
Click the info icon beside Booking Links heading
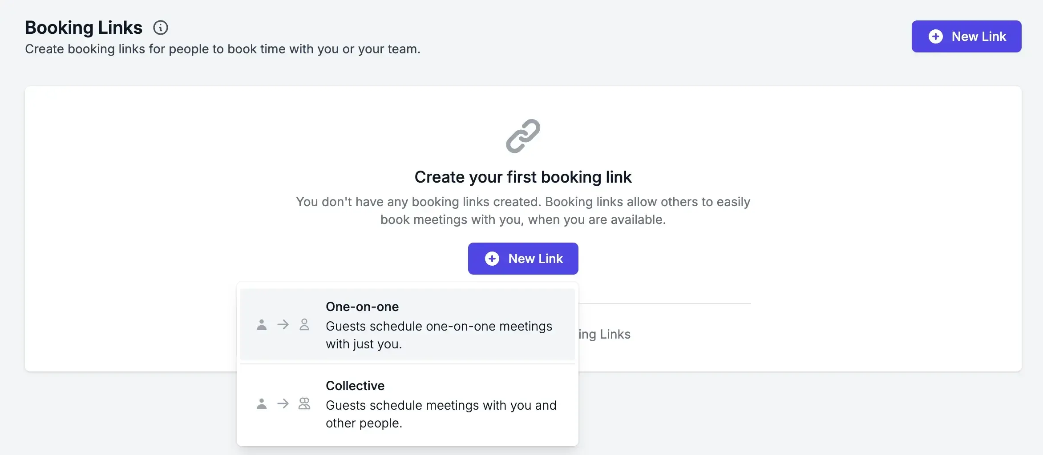[x=161, y=28]
